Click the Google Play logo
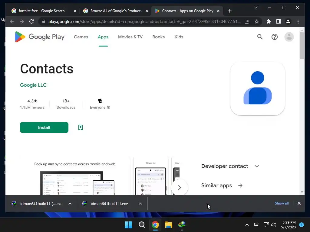 (x=40, y=37)
